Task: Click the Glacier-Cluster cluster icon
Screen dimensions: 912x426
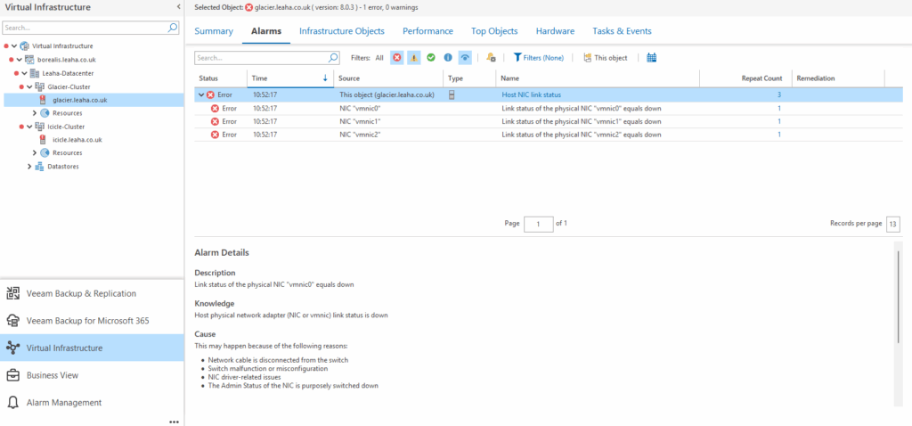Action: [39, 86]
